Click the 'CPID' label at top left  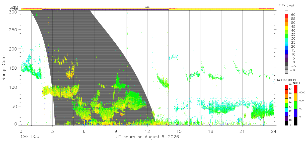coord(15,7)
